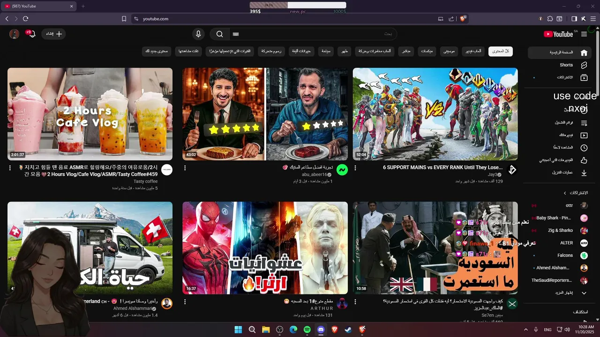The height and width of the screenshot is (337, 600).
Task: Open Watch later clock icon
Action: pyautogui.click(x=584, y=148)
